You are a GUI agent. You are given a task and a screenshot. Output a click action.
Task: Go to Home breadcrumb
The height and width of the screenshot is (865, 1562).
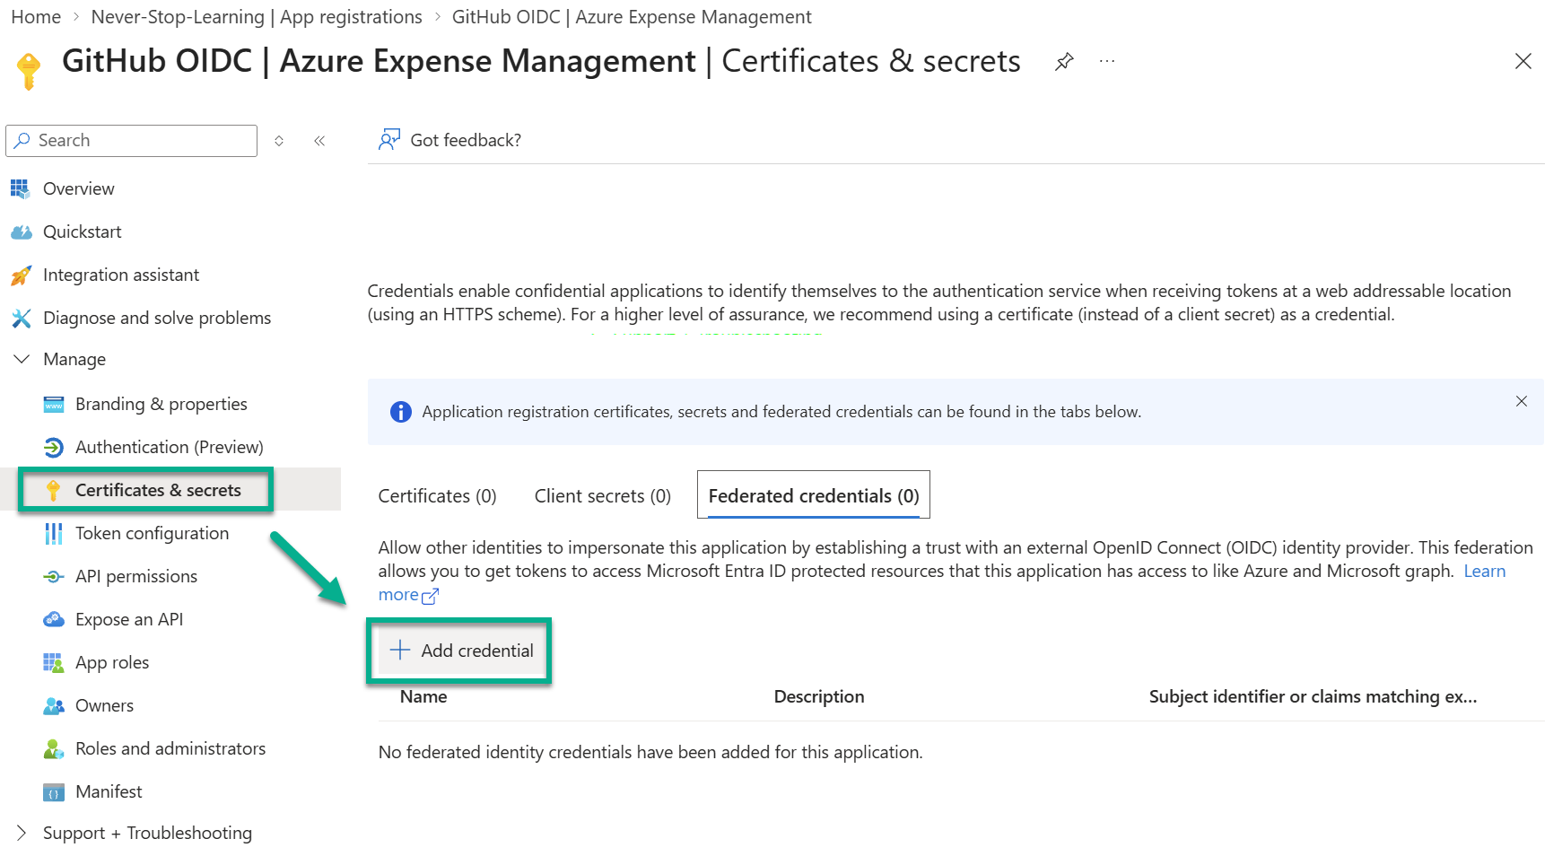(36, 17)
